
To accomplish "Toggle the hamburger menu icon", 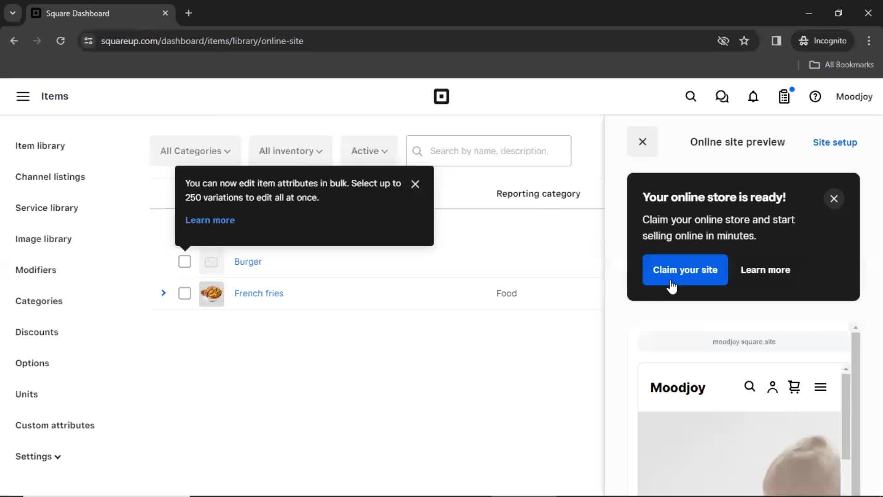I will tap(23, 96).
